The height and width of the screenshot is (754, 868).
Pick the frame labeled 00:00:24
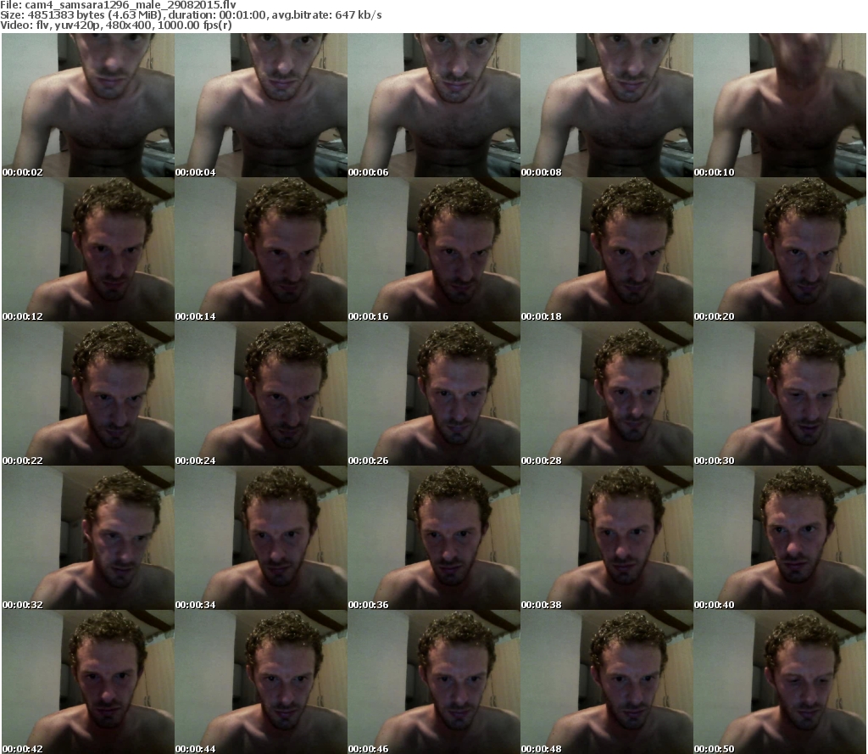(x=261, y=394)
